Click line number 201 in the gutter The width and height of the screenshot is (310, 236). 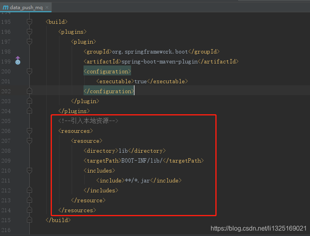click(6, 81)
